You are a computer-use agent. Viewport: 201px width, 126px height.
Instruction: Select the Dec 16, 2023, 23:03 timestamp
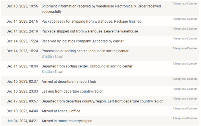[x=22, y=91]
